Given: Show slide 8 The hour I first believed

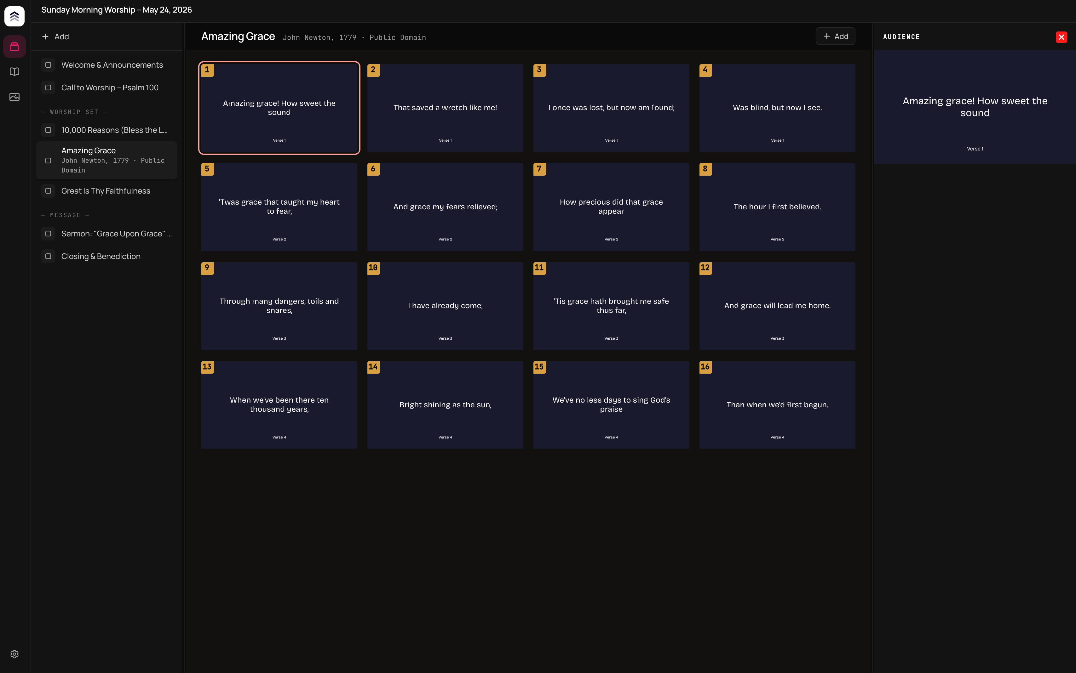Looking at the screenshot, I should pos(777,207).
